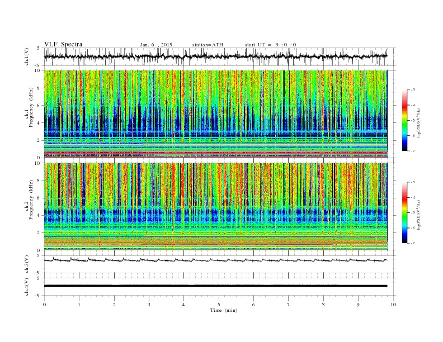
Task: Click the ch.2 'Frequency (kHz)' axis label
Action: (31, 199)
